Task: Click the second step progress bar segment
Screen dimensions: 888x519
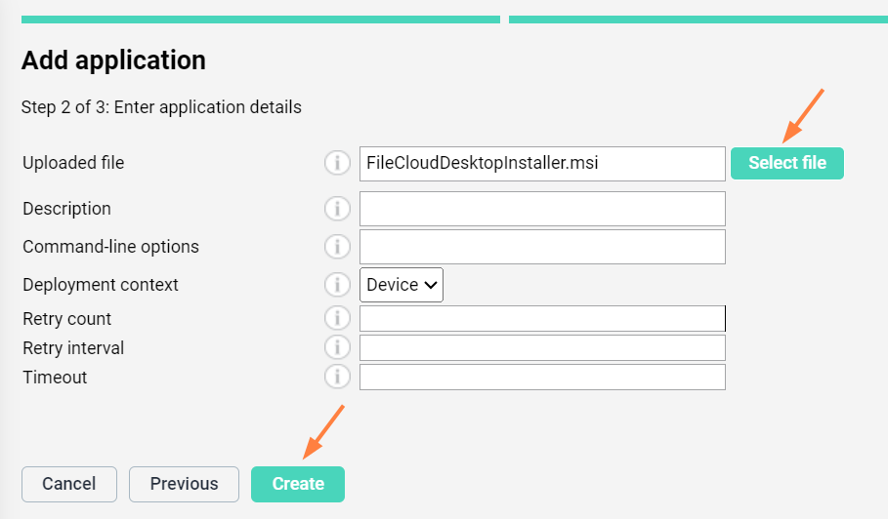Action: coord(698,20)
